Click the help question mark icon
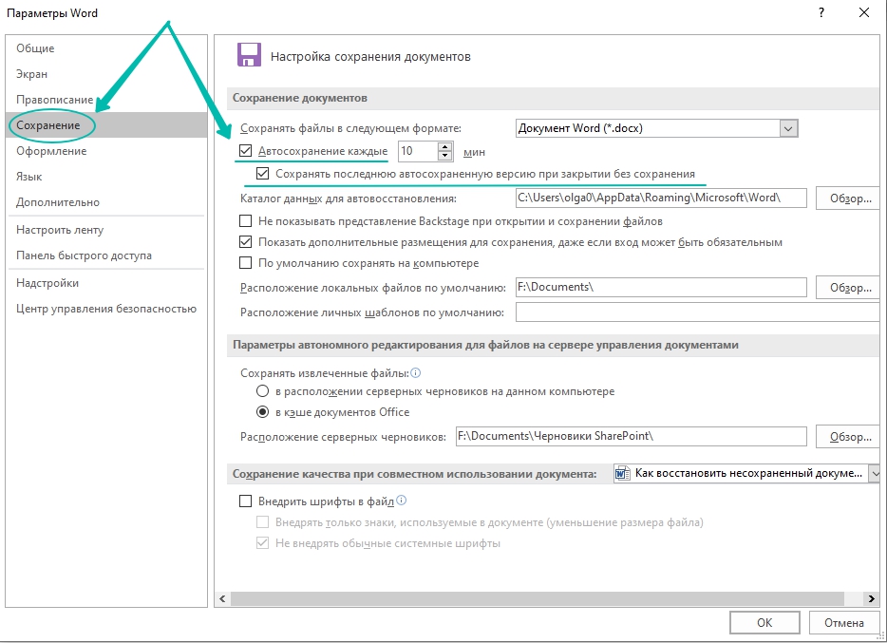Screen dimensions: 887x643 (821, 12)
